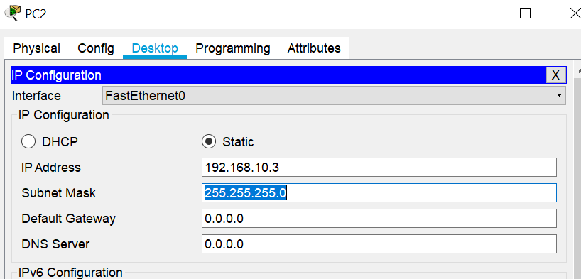This screenshot has width=581, height=279.
Task: Select the Static radio button
Action: [x=209, y=141]
